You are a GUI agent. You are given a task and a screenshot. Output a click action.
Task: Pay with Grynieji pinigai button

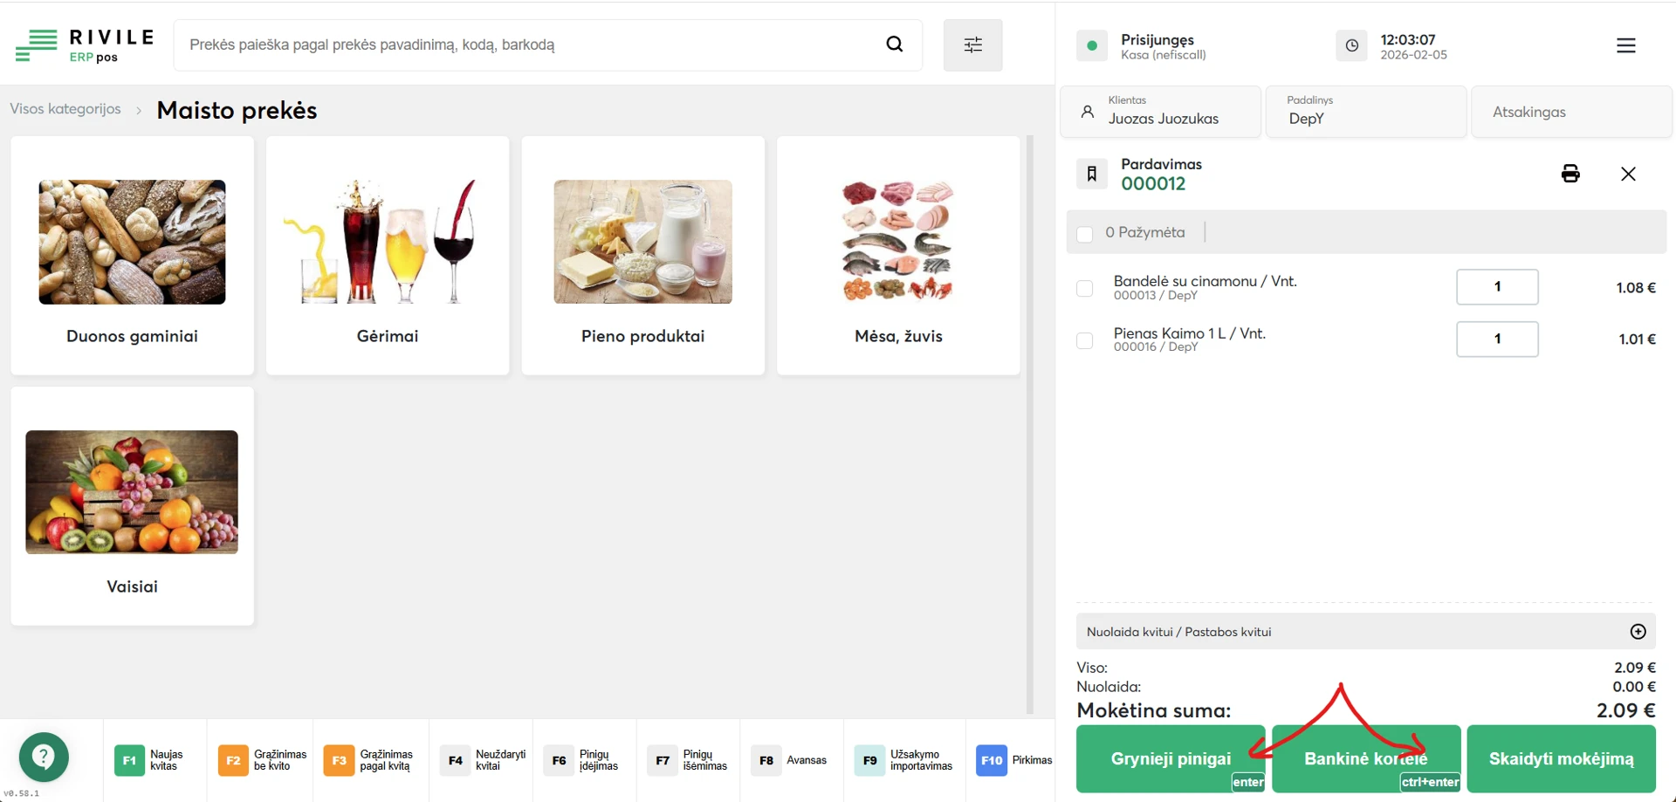pyautogui.click(x=1170, y=758)
